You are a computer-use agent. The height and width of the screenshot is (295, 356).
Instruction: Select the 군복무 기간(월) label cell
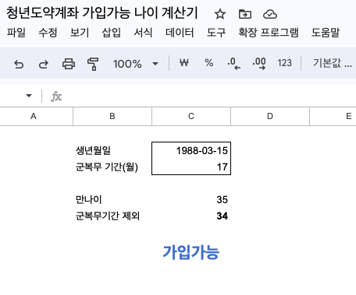click(x=112, y=167)
